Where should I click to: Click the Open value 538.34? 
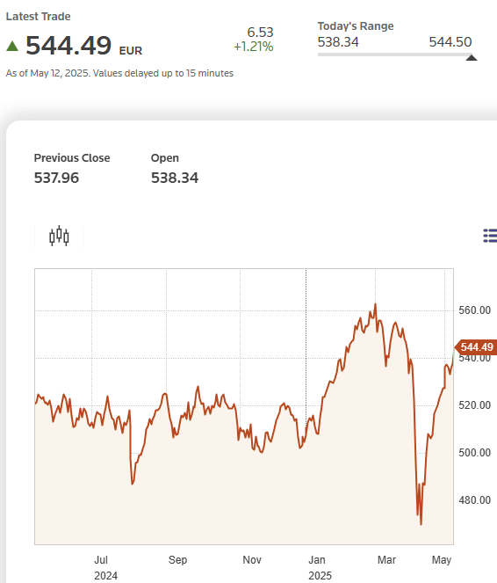coord(175,178)
